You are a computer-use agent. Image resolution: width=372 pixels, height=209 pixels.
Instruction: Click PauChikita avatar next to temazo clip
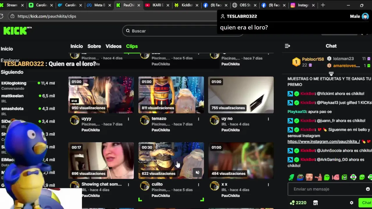145,120
